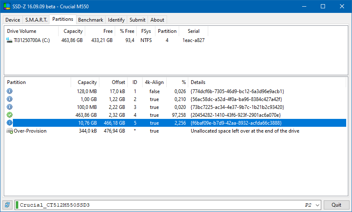Click GUID {56ac58dc-a52d-4f0a-ba96-8384c427a42f}
This screenshot has width=352, height=212.
pyautogui.click(x=236, y=99)
